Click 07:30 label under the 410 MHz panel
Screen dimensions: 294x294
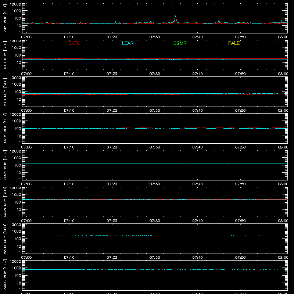[155, 74]
